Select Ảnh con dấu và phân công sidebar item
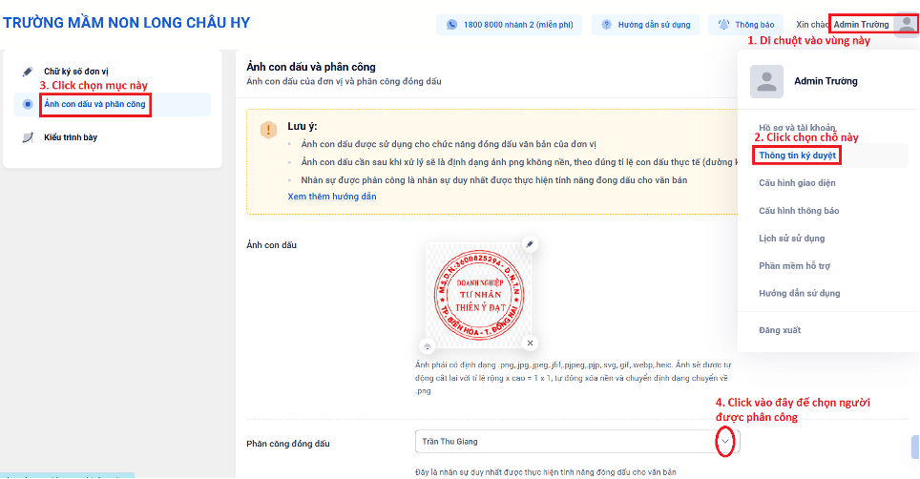The width and height of the screenshot is (920, 479). 94,104
